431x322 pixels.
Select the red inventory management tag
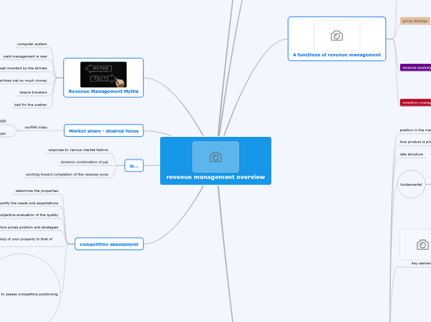pyautogui.click(x=416, y=102)
